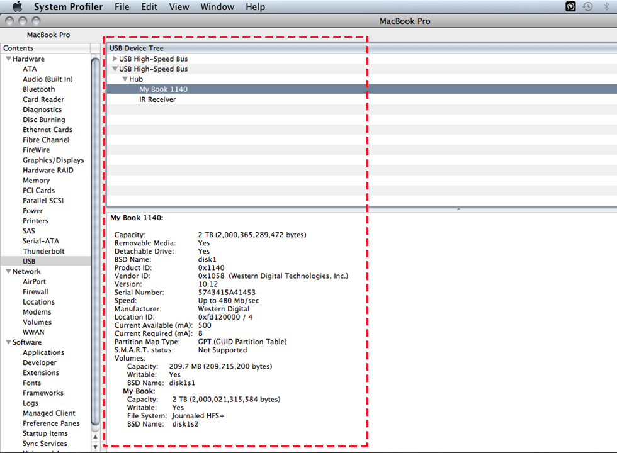Select Developer item
617x453 pixels.
(40, 362)
